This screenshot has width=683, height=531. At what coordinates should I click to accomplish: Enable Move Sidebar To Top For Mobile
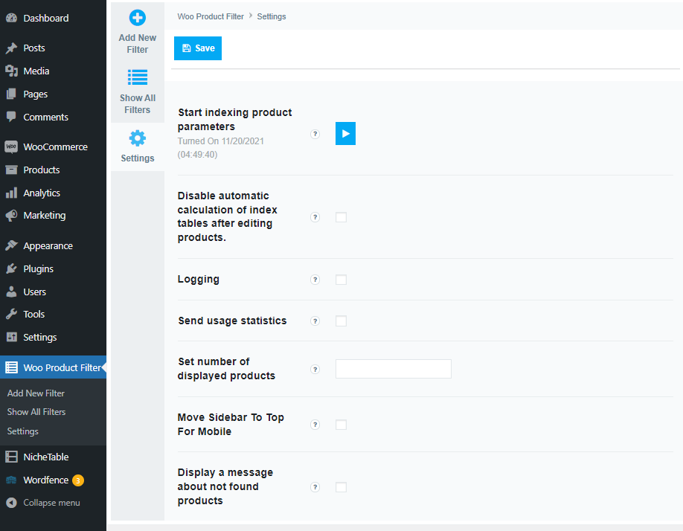coord(341,425)
